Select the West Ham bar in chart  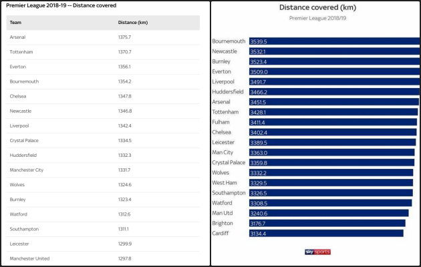tap(331, 183)
